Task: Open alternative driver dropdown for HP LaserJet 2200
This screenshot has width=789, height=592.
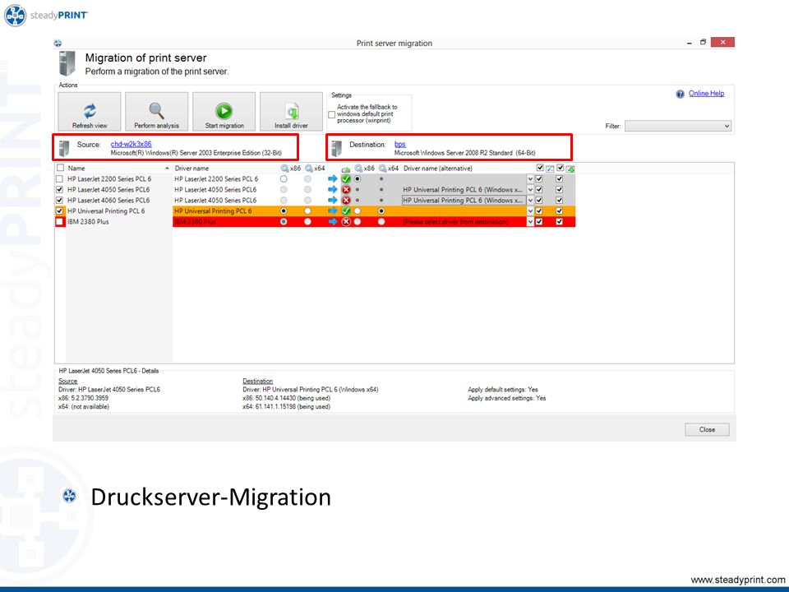Action: [x=530, y=178]
